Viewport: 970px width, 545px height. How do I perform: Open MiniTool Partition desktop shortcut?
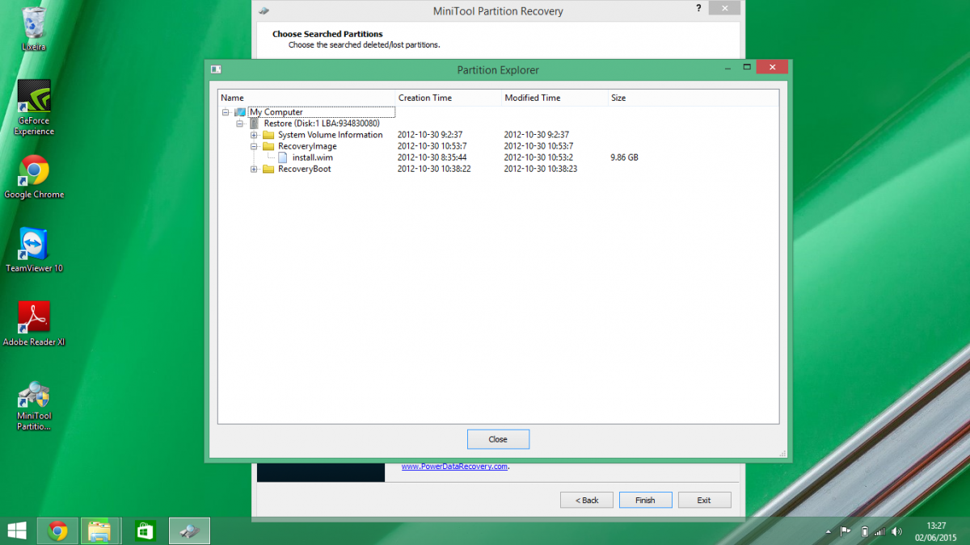[34, 405]
